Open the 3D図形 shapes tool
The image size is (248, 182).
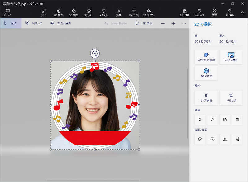coord(73,12)
